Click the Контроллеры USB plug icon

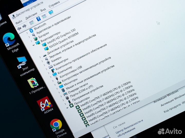point(57,78)
